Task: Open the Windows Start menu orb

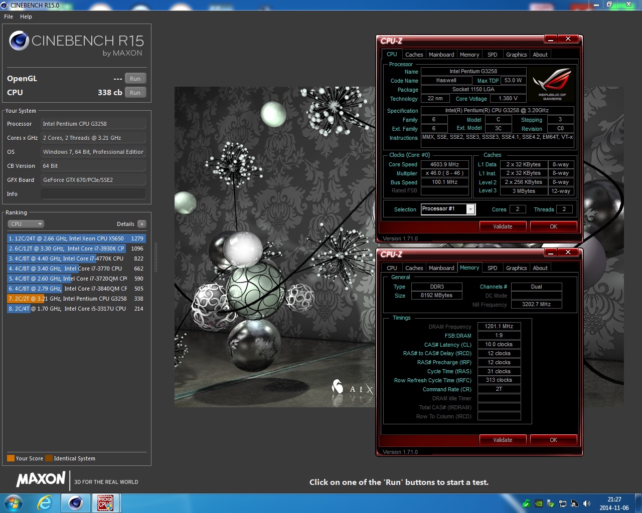Action: [x=13, y=502]
